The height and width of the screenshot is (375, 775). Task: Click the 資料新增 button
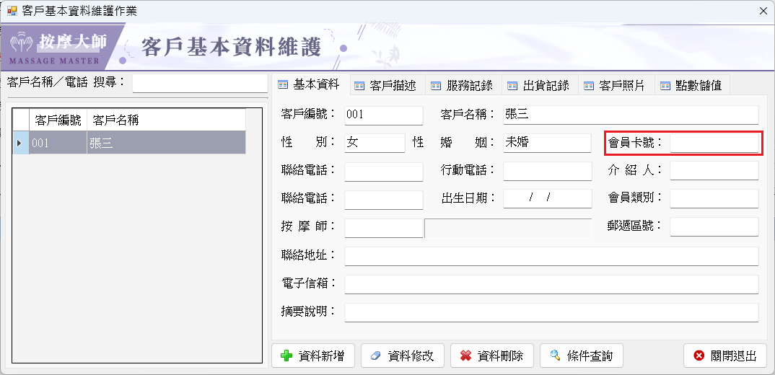(313, 356)
